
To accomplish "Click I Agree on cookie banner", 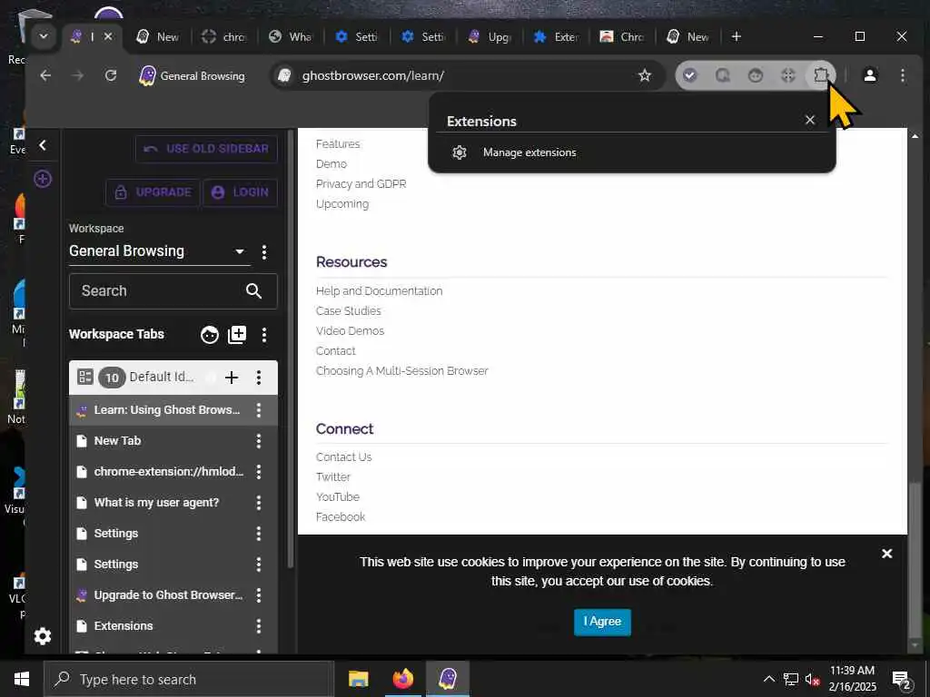I will tap(602, 622).
